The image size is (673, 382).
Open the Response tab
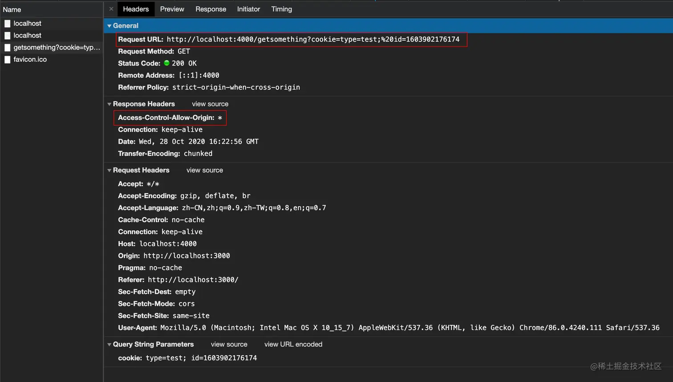[x=211, y=9]
